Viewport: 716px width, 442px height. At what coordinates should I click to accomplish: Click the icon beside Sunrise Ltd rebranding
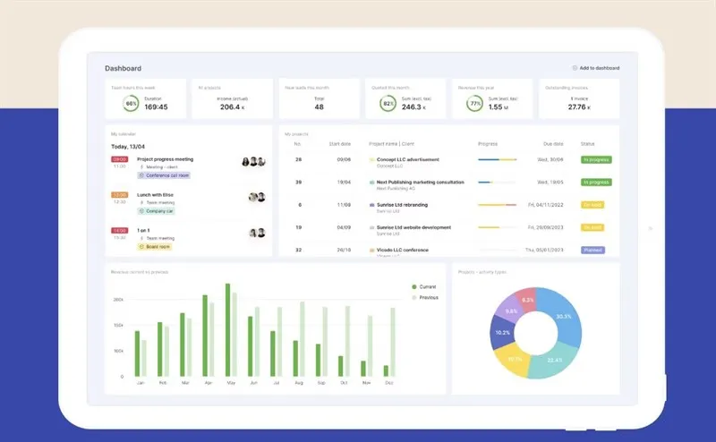pos(371,205)
